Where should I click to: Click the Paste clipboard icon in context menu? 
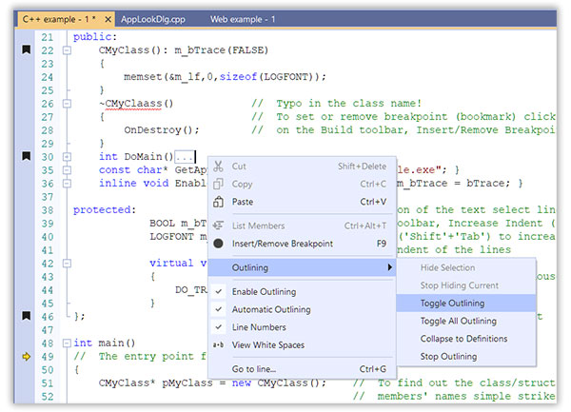[219, 202]
